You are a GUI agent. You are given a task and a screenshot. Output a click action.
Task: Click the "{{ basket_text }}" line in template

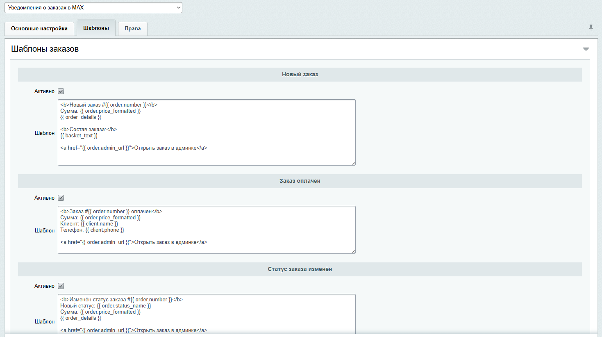[x=79, y=136]
